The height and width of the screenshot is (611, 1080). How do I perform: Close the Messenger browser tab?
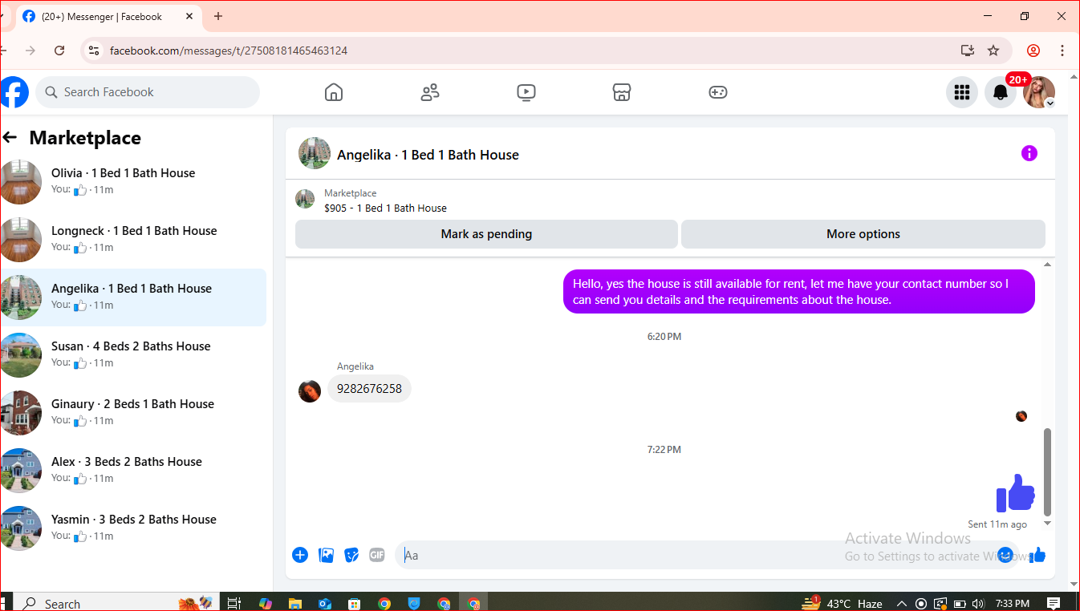coord(190,16)
